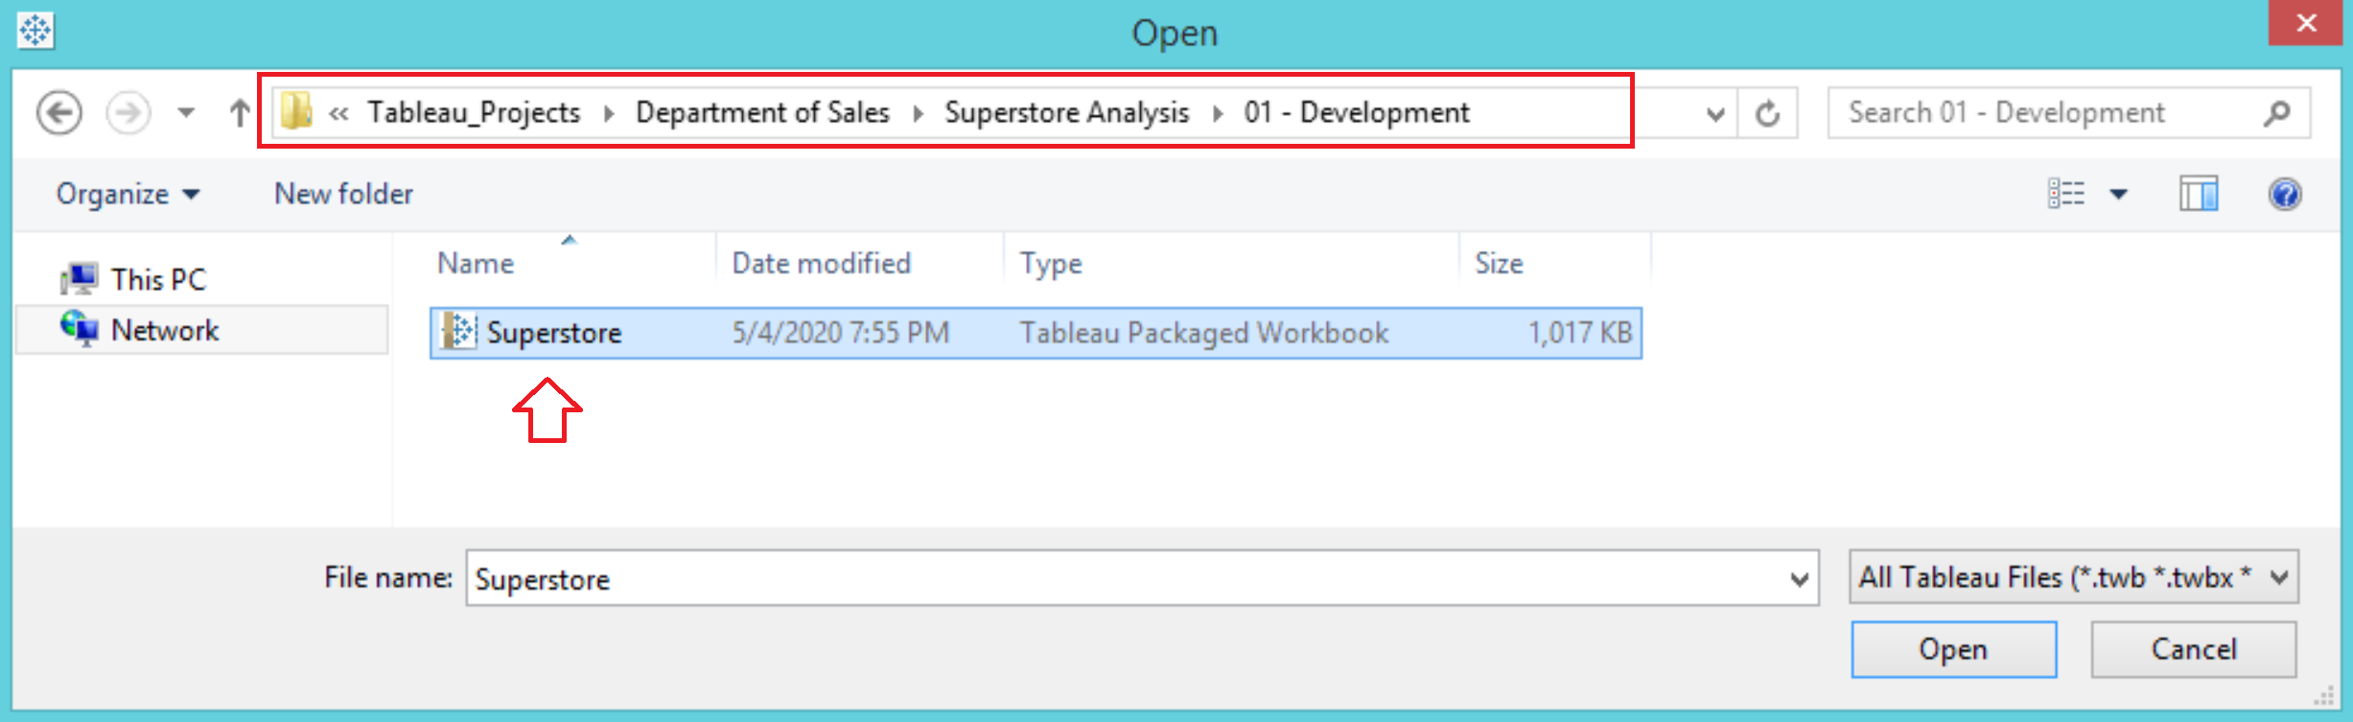Expand chevron after Department of Sales breadcrumb
Screen dimensions: 2353x722
point(918,113)
